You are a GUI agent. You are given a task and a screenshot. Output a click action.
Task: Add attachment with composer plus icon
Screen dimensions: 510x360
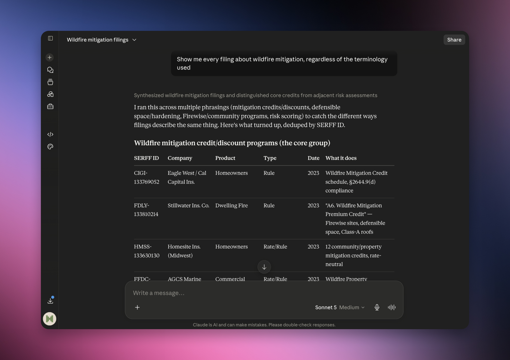137,307
